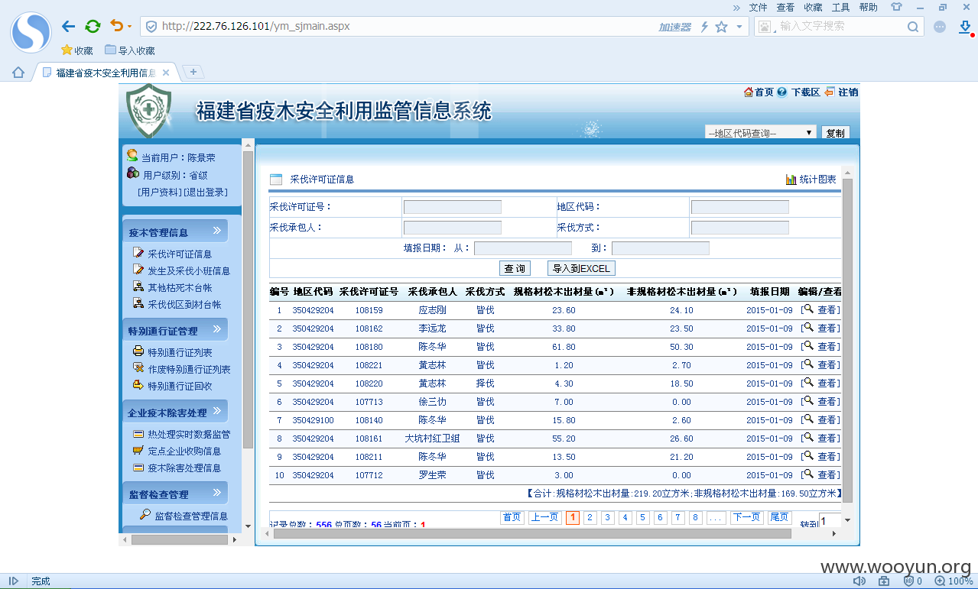Click the 用户资料 link
Image resolution: width=978 pixels, height=589 pixels.
click(159, 193)
